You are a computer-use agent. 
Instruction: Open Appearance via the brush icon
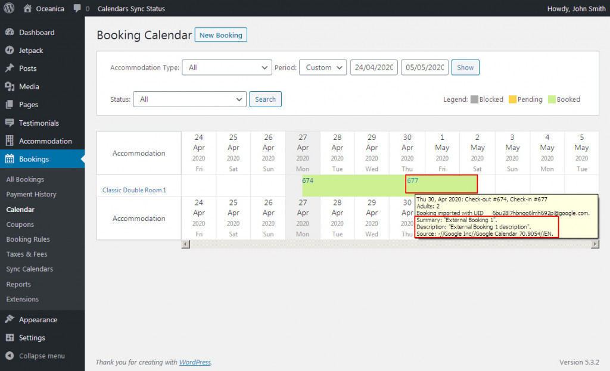pyautogui.click(x=10, y=319)
